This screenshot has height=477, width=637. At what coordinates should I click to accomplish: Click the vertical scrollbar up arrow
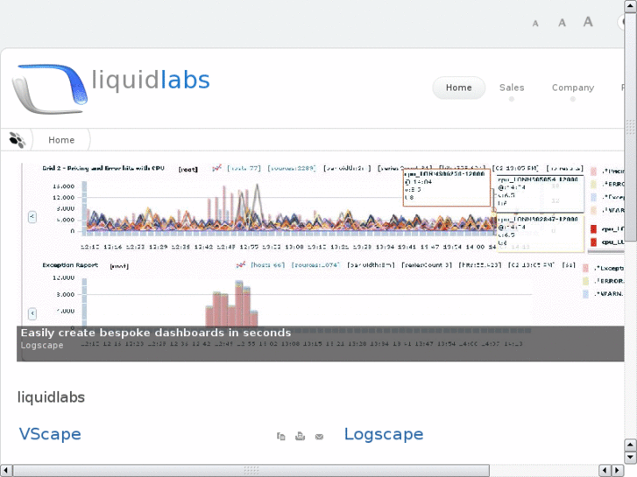631,6
